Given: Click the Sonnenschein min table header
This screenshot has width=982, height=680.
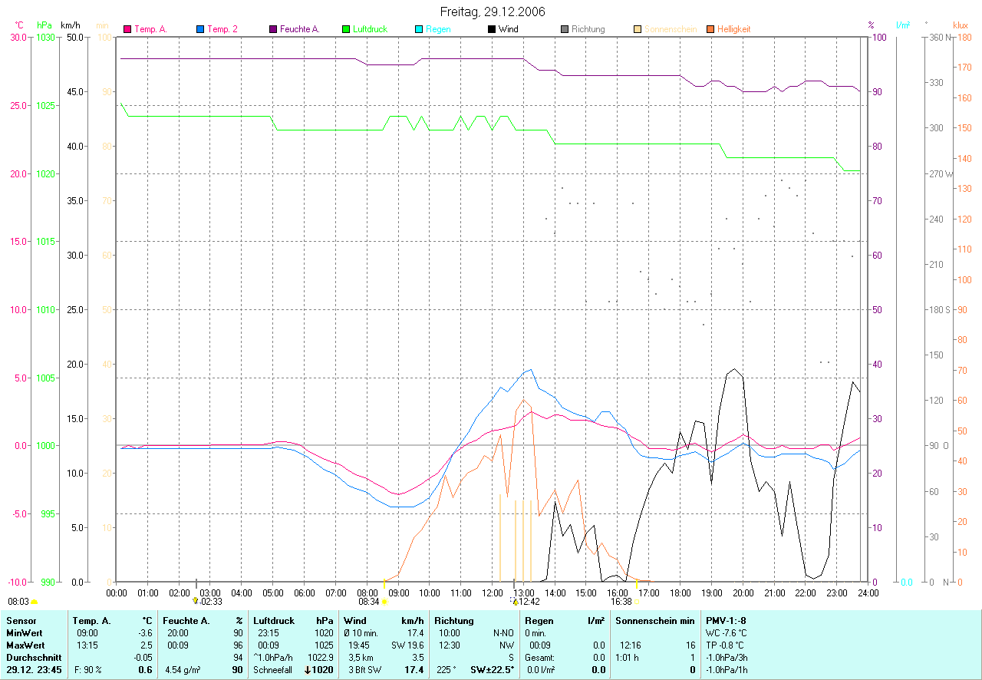Looking at the screenshot, I should click(x=655, y=620).
